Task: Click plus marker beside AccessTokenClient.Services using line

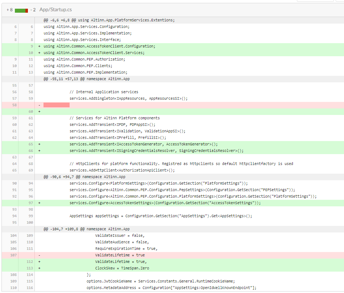Action: click(39, 53)
